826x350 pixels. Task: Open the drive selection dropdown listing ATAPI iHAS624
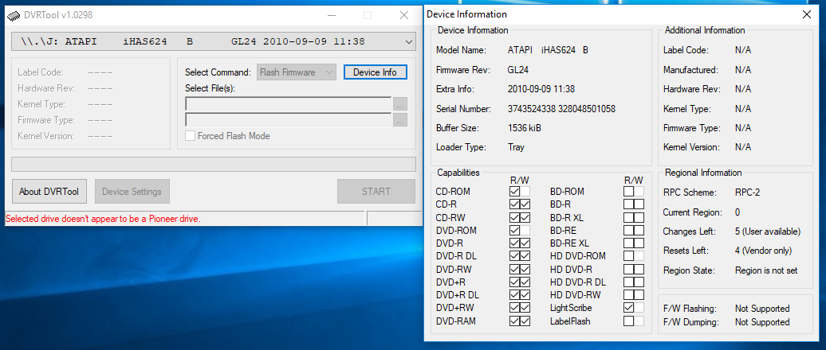pyautogui.click(x=214, y=41)
